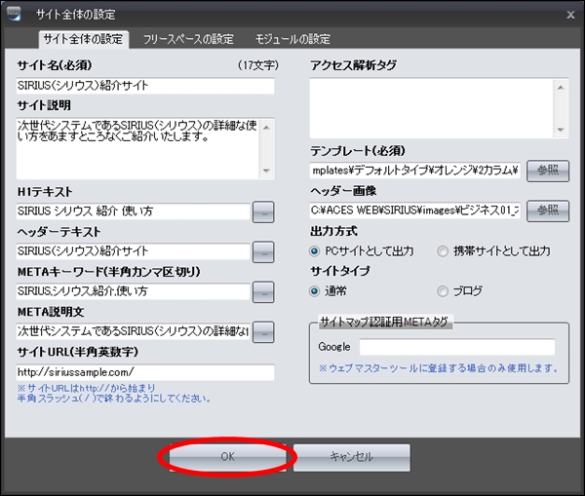This screenshot has height=496, width=585.
Task: Select ブログ site type radio button
Action: [443, 291]
